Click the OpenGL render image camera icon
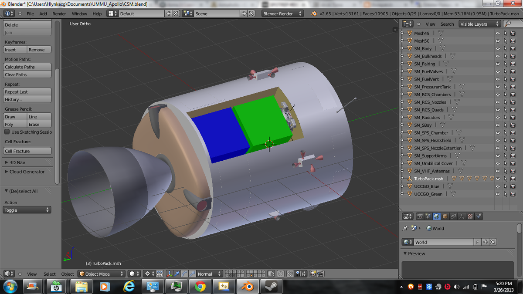Image resolution: width=523 pixels, height=294 pixels. [313, 274]
